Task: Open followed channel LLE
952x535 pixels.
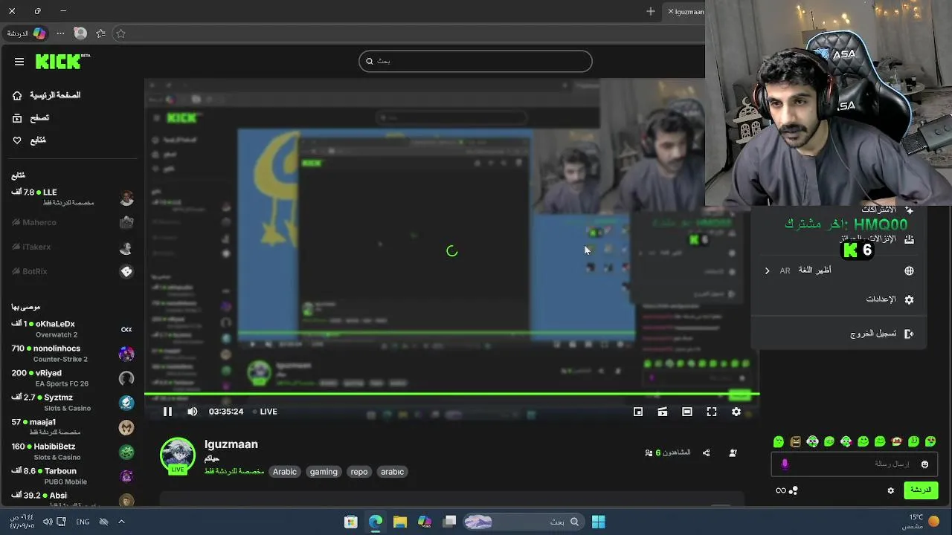Action: (x=72, y=197)
